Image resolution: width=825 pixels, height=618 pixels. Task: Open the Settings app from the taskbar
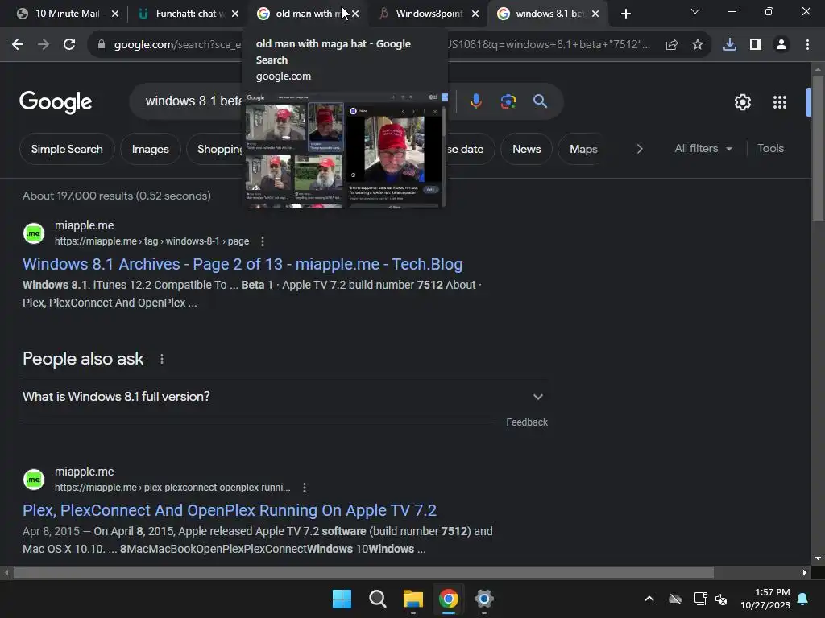tap(483, 599)
